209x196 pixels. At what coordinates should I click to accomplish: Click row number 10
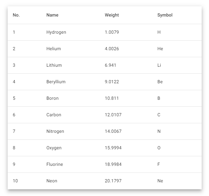15,181
